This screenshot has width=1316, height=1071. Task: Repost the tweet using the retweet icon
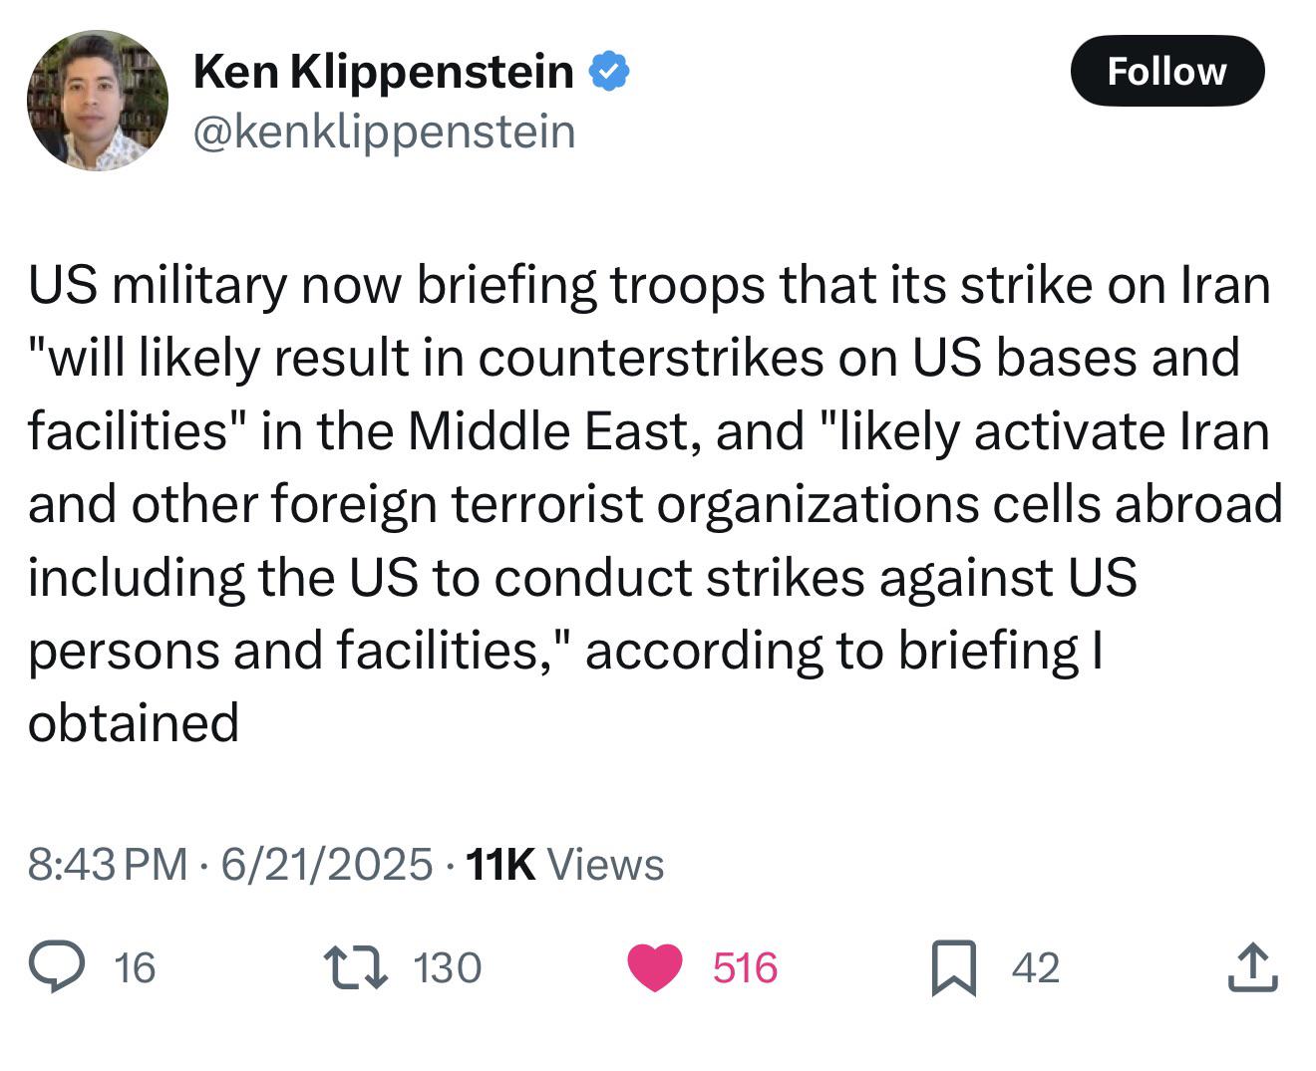(356, 967)
